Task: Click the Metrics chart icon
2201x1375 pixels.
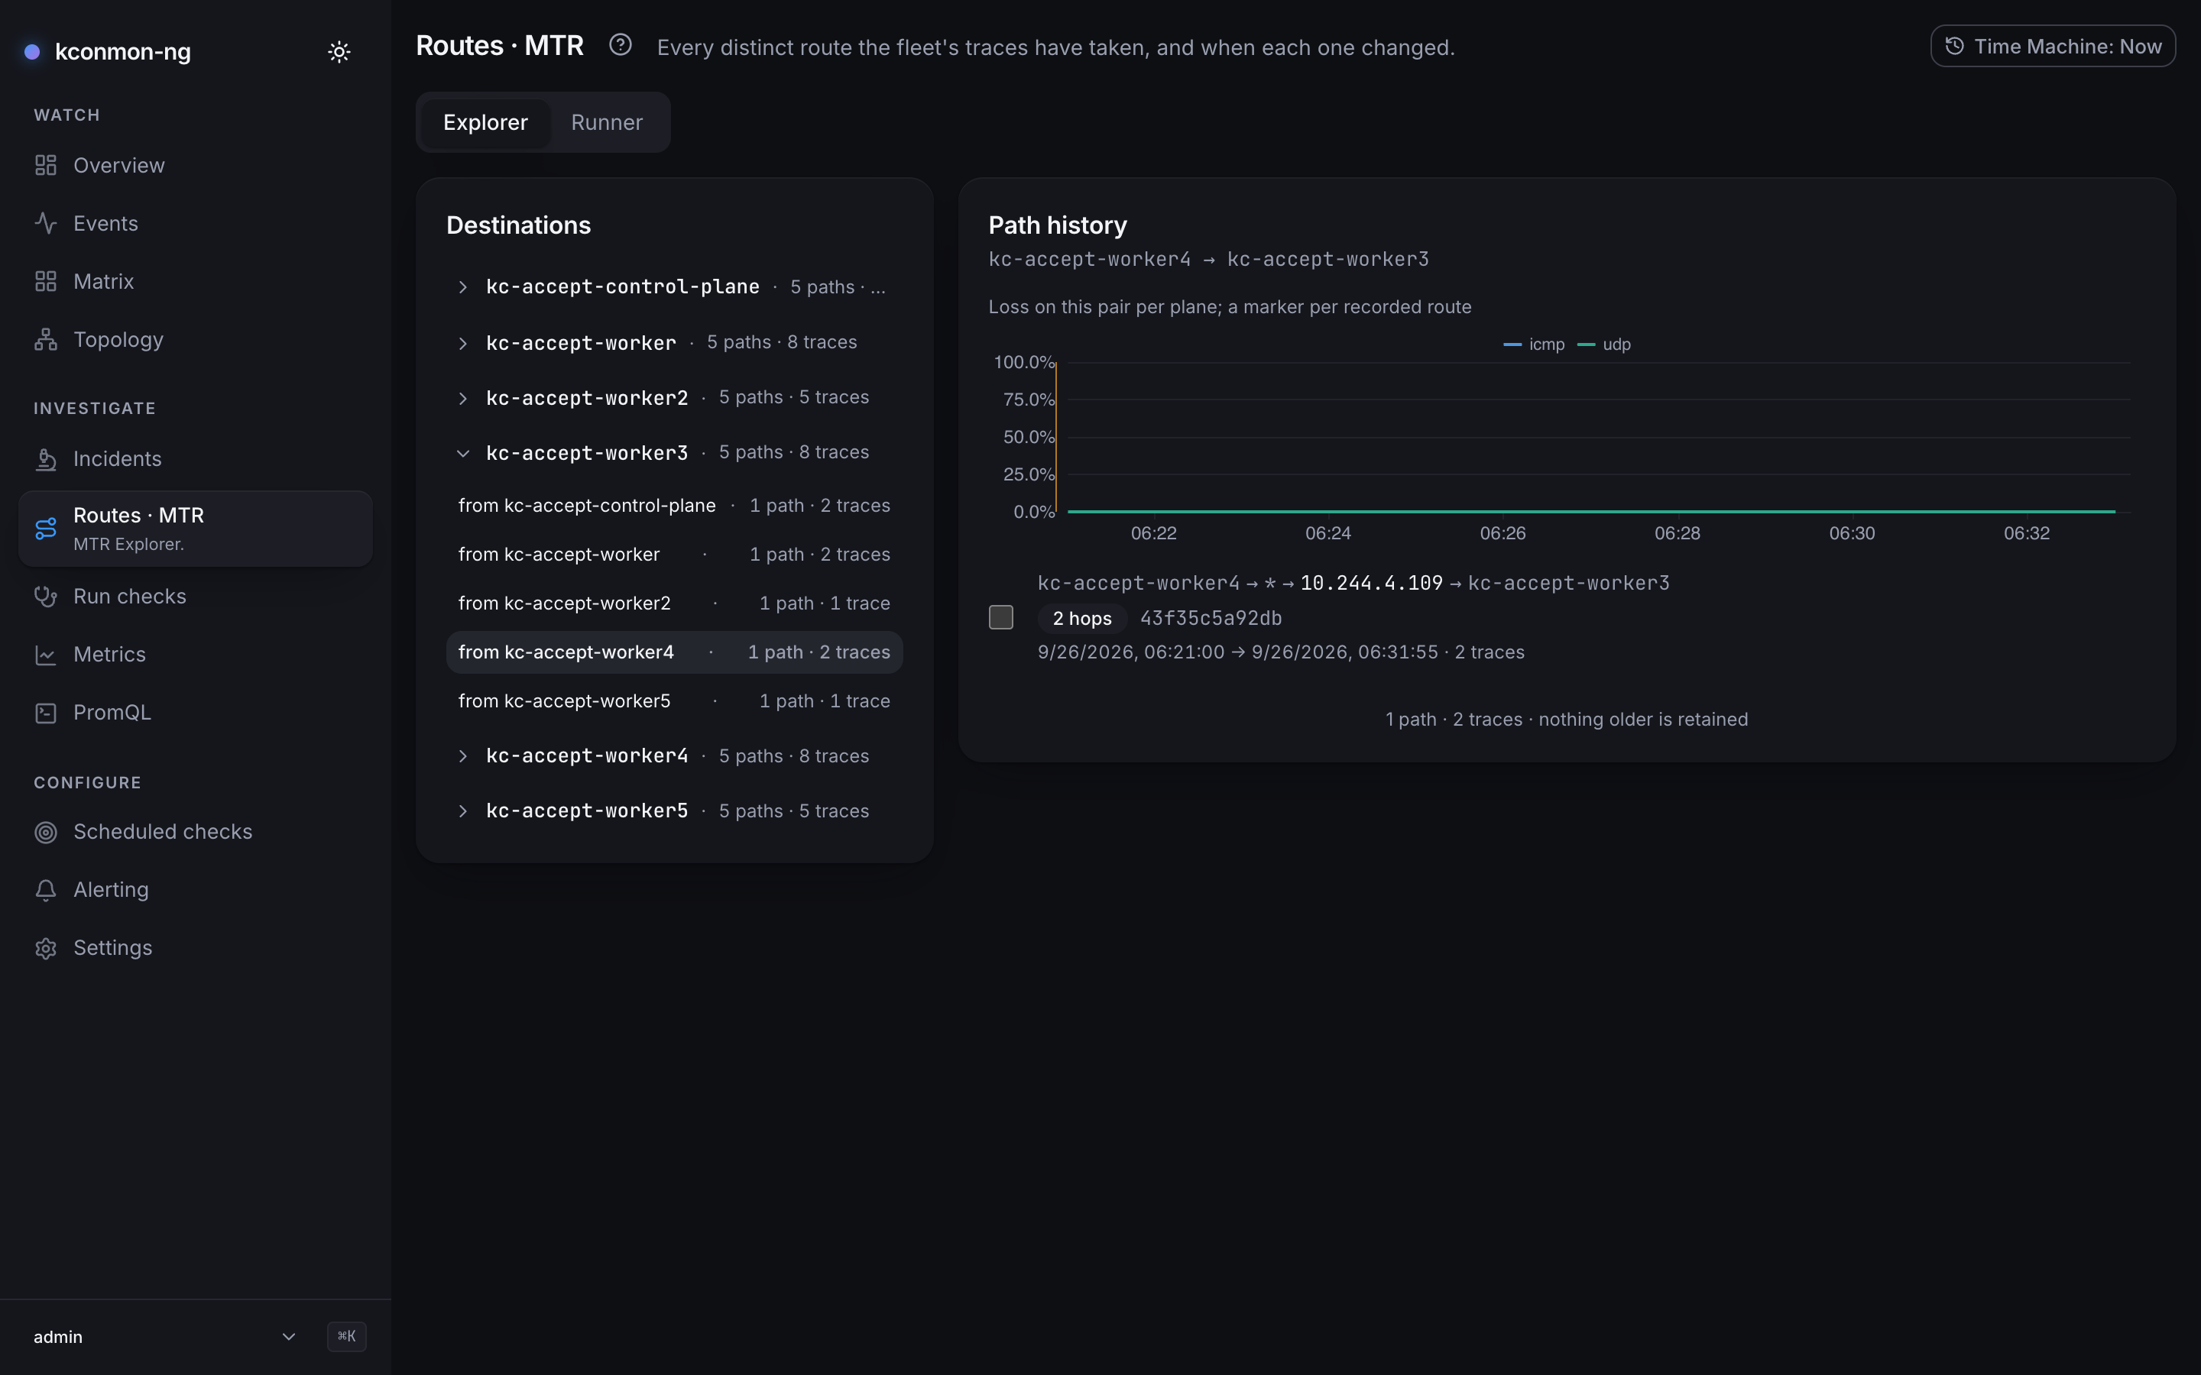Action: tap(46, 655)
